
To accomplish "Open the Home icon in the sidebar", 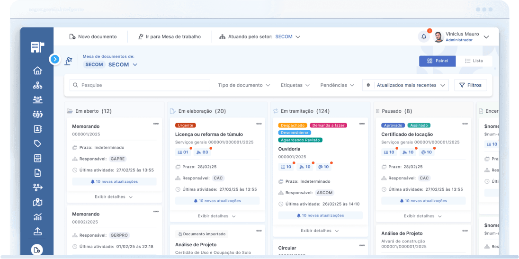I will pos(37,71).
